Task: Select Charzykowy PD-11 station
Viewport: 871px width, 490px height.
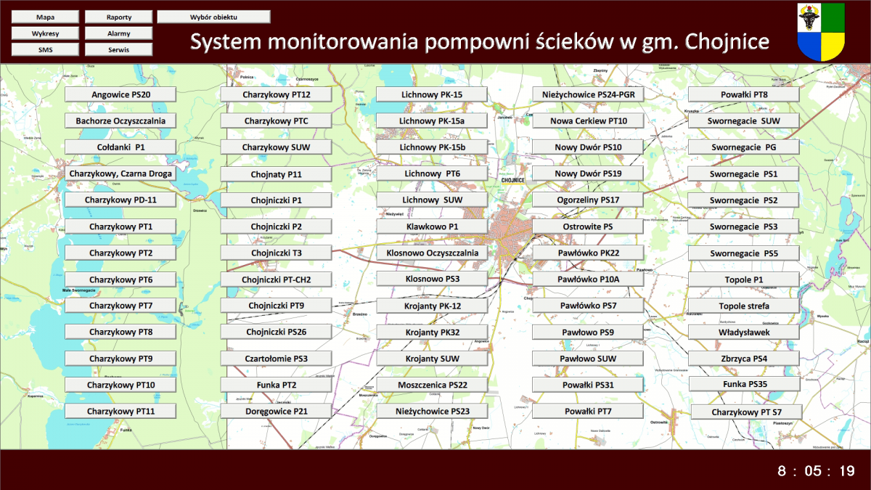Action: click(120, 200)
